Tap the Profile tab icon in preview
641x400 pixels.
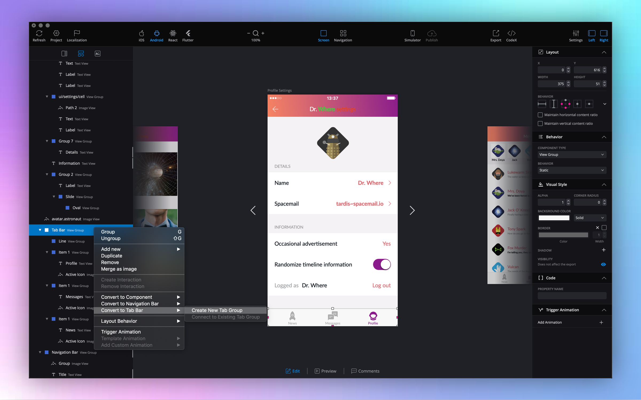tap(373, 316)
